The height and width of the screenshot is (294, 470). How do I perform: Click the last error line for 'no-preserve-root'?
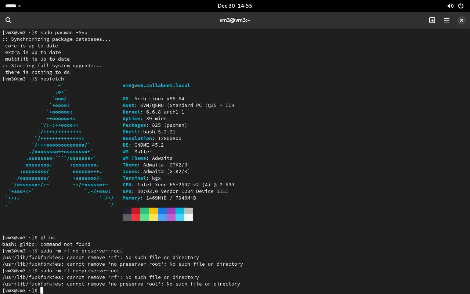click(x=121, y=284)
